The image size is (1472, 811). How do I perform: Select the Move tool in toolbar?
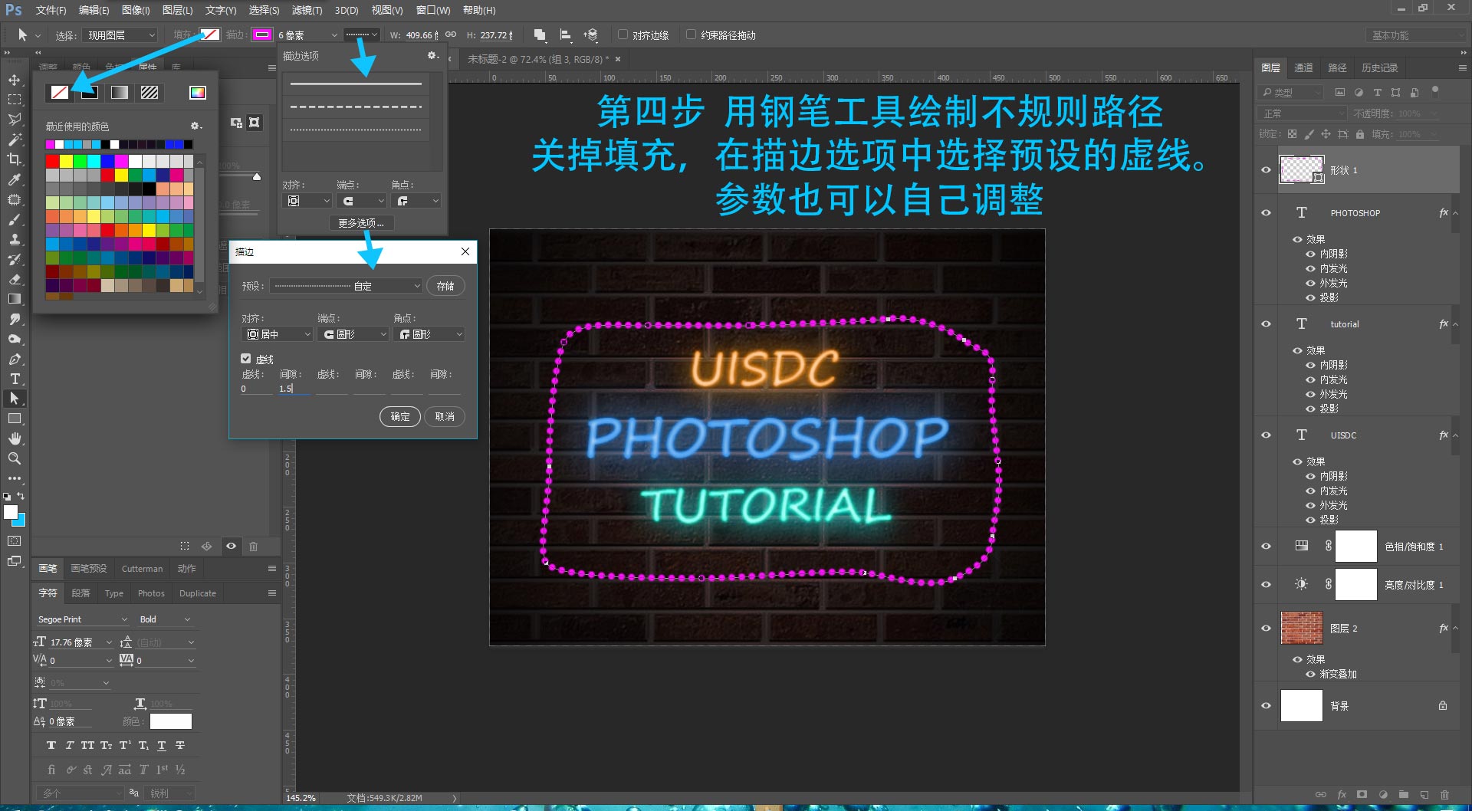(x=15, y=80)
